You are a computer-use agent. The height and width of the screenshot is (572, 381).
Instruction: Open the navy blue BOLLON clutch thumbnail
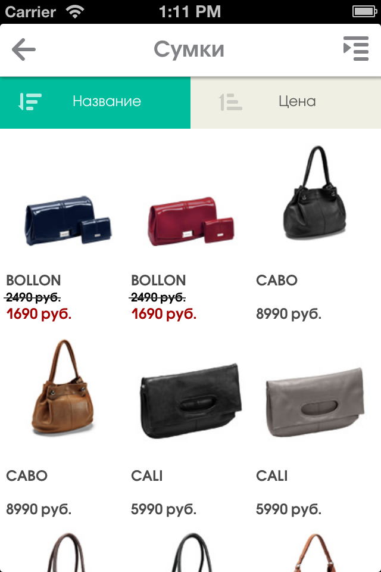68,220
